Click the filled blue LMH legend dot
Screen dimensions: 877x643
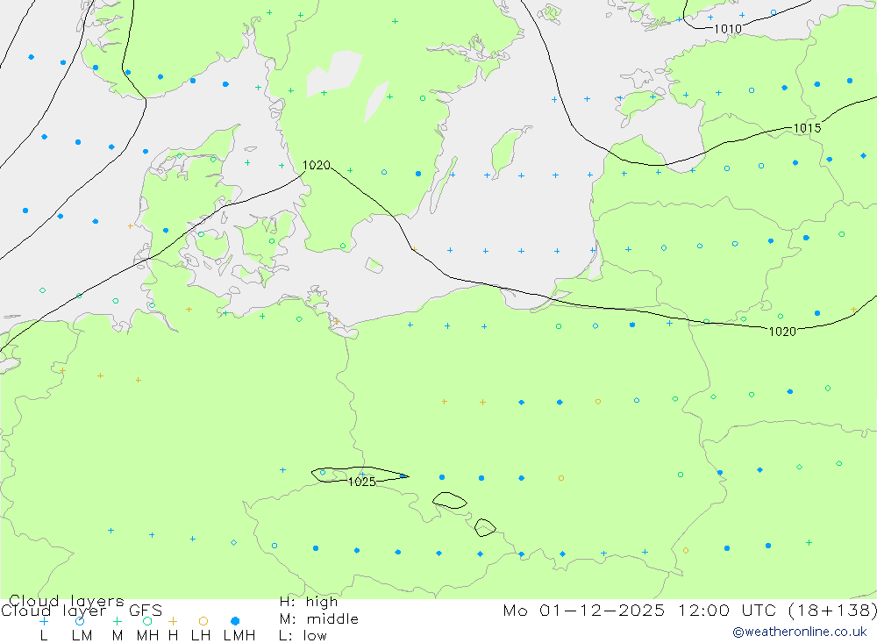click(x=235, y=621)
